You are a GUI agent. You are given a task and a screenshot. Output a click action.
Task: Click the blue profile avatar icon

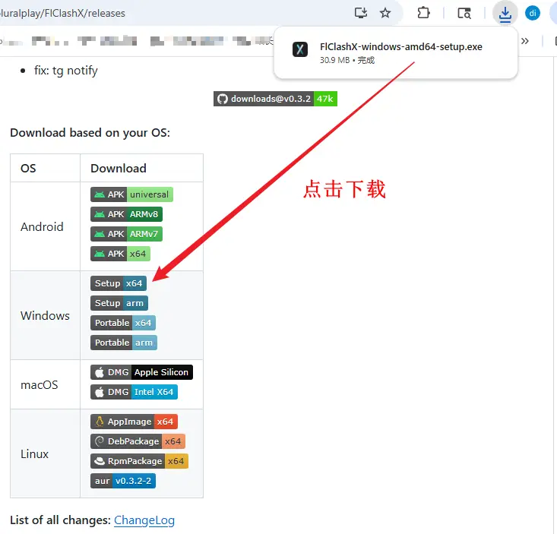click(x=533, y=13)
